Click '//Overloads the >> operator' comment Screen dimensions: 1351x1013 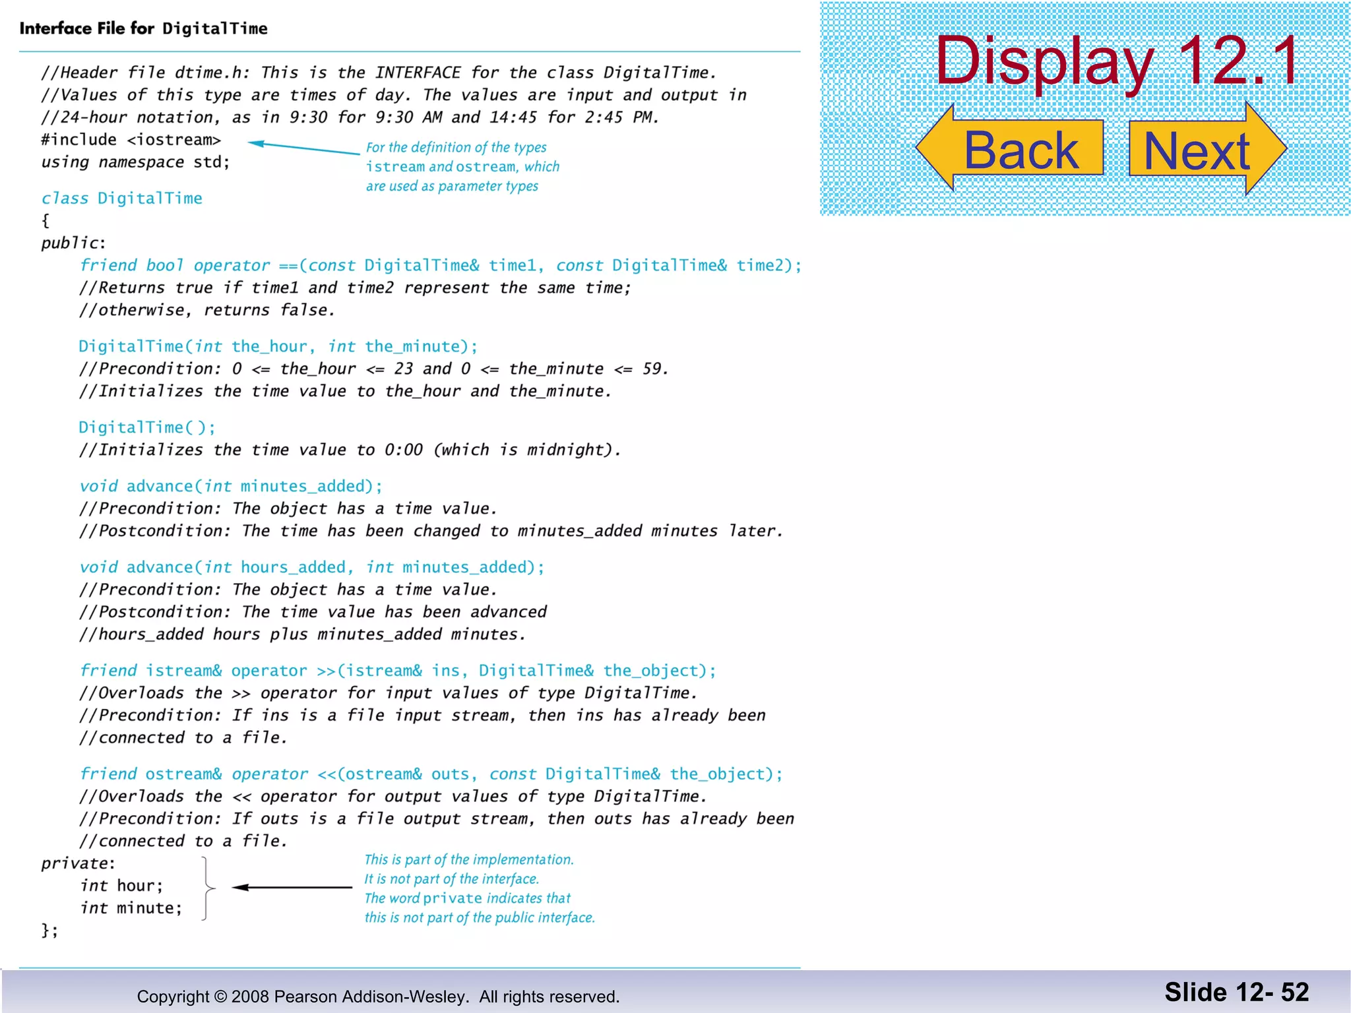[x=389, y=693]
